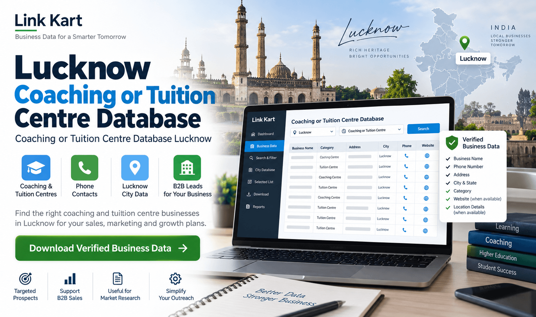Viewport: 536px width, 317px height.
Task: Open Search & Filter in the sidebar
Action: pos(263,158)
